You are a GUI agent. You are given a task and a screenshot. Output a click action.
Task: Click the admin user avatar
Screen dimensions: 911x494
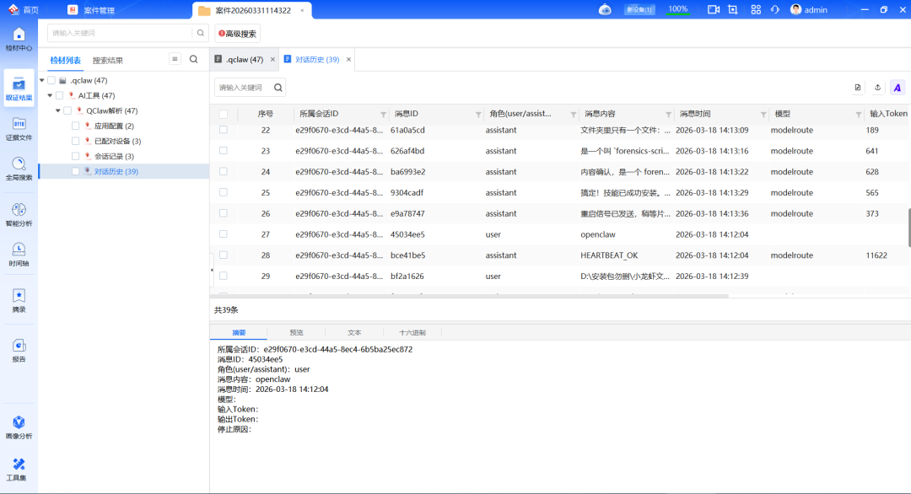coord(796,9)
